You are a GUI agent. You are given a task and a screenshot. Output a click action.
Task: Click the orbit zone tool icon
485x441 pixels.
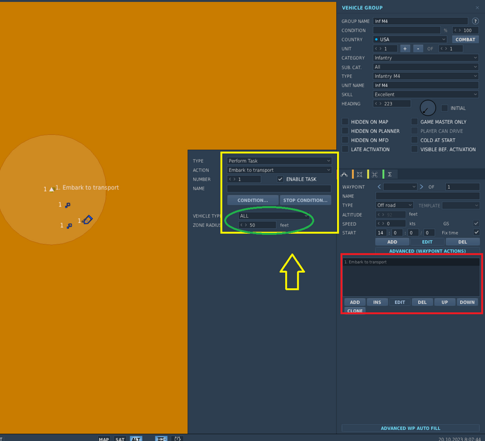[x=359, y=174]
